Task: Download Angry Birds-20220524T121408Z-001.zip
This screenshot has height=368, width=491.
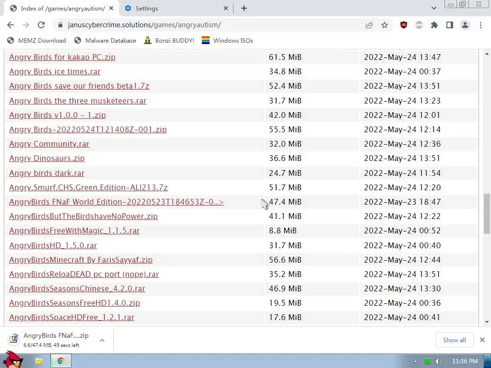Action: 88,129
